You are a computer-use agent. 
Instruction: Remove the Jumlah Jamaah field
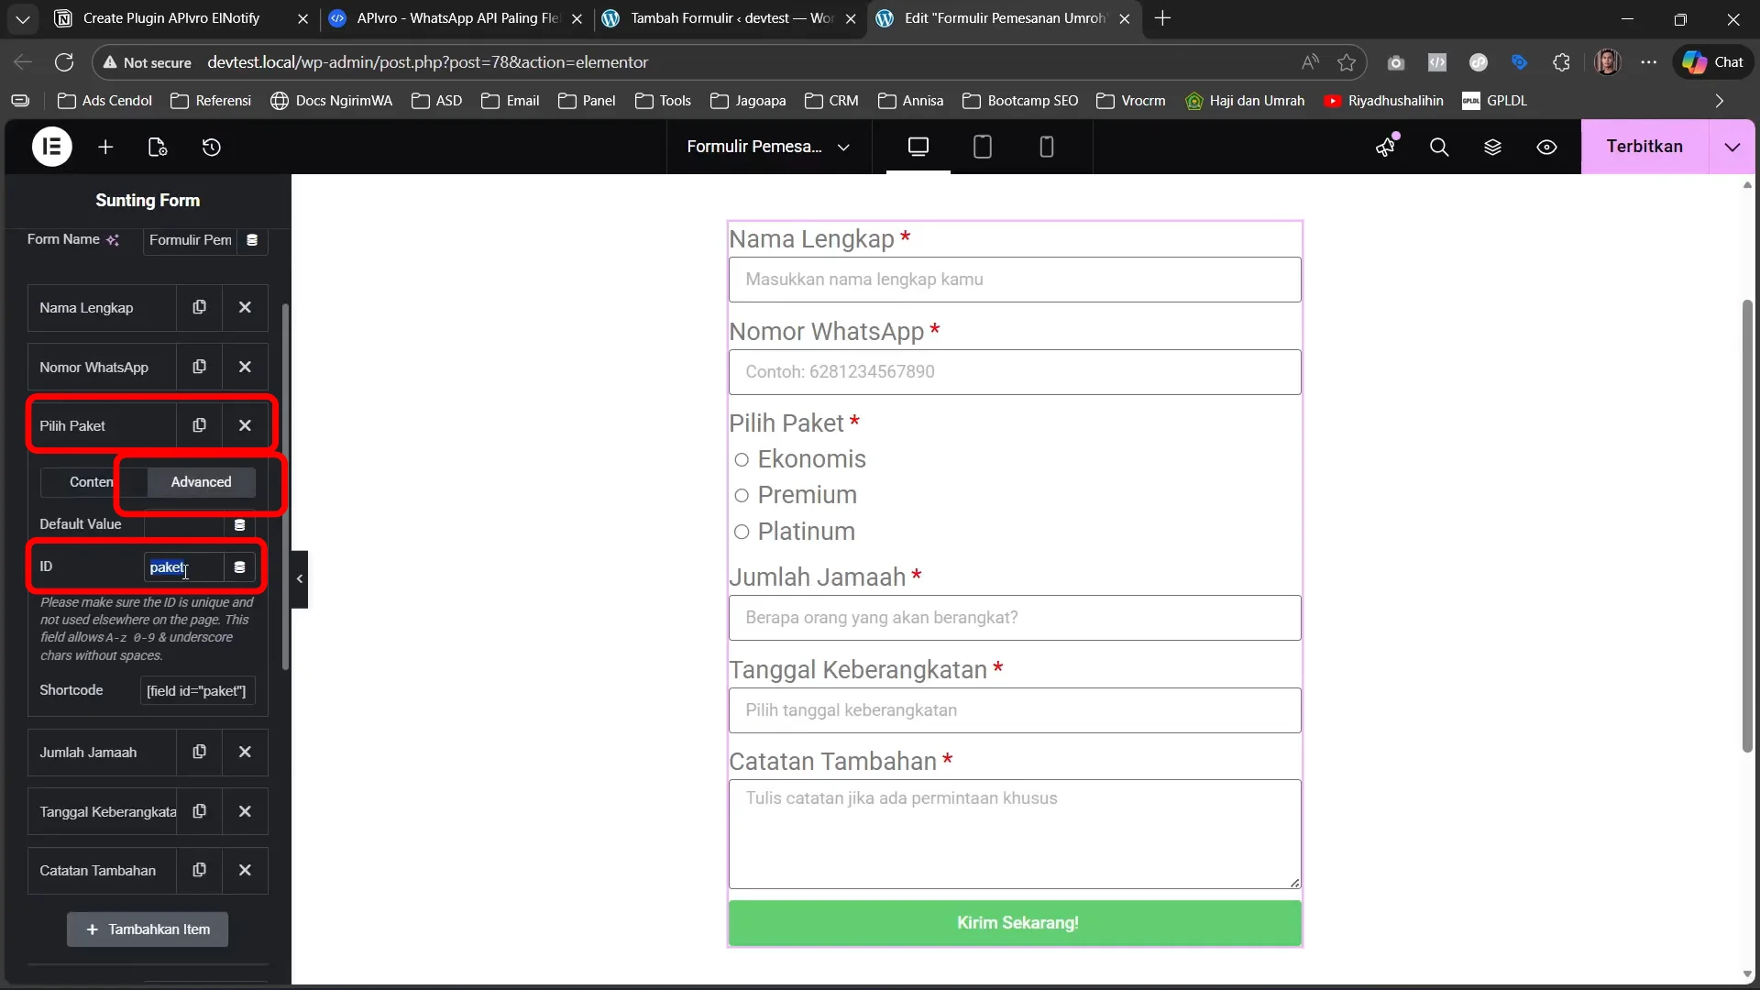pyautogui.click(x=245, y=752)
